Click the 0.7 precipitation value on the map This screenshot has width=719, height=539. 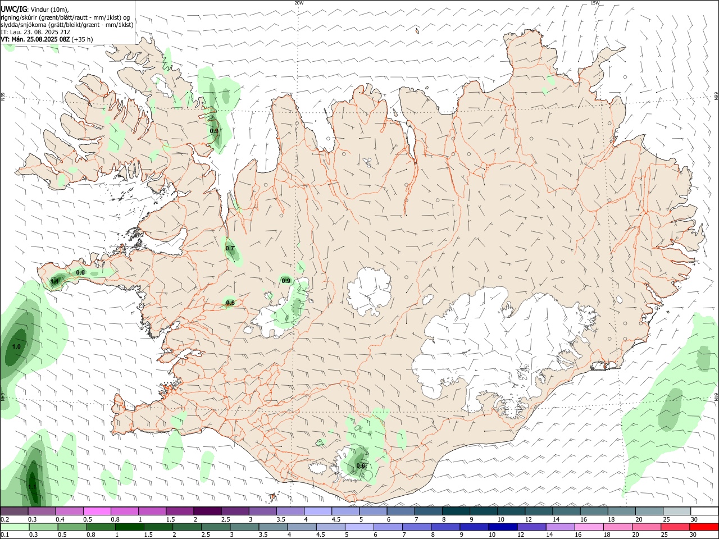coord(230,248)
